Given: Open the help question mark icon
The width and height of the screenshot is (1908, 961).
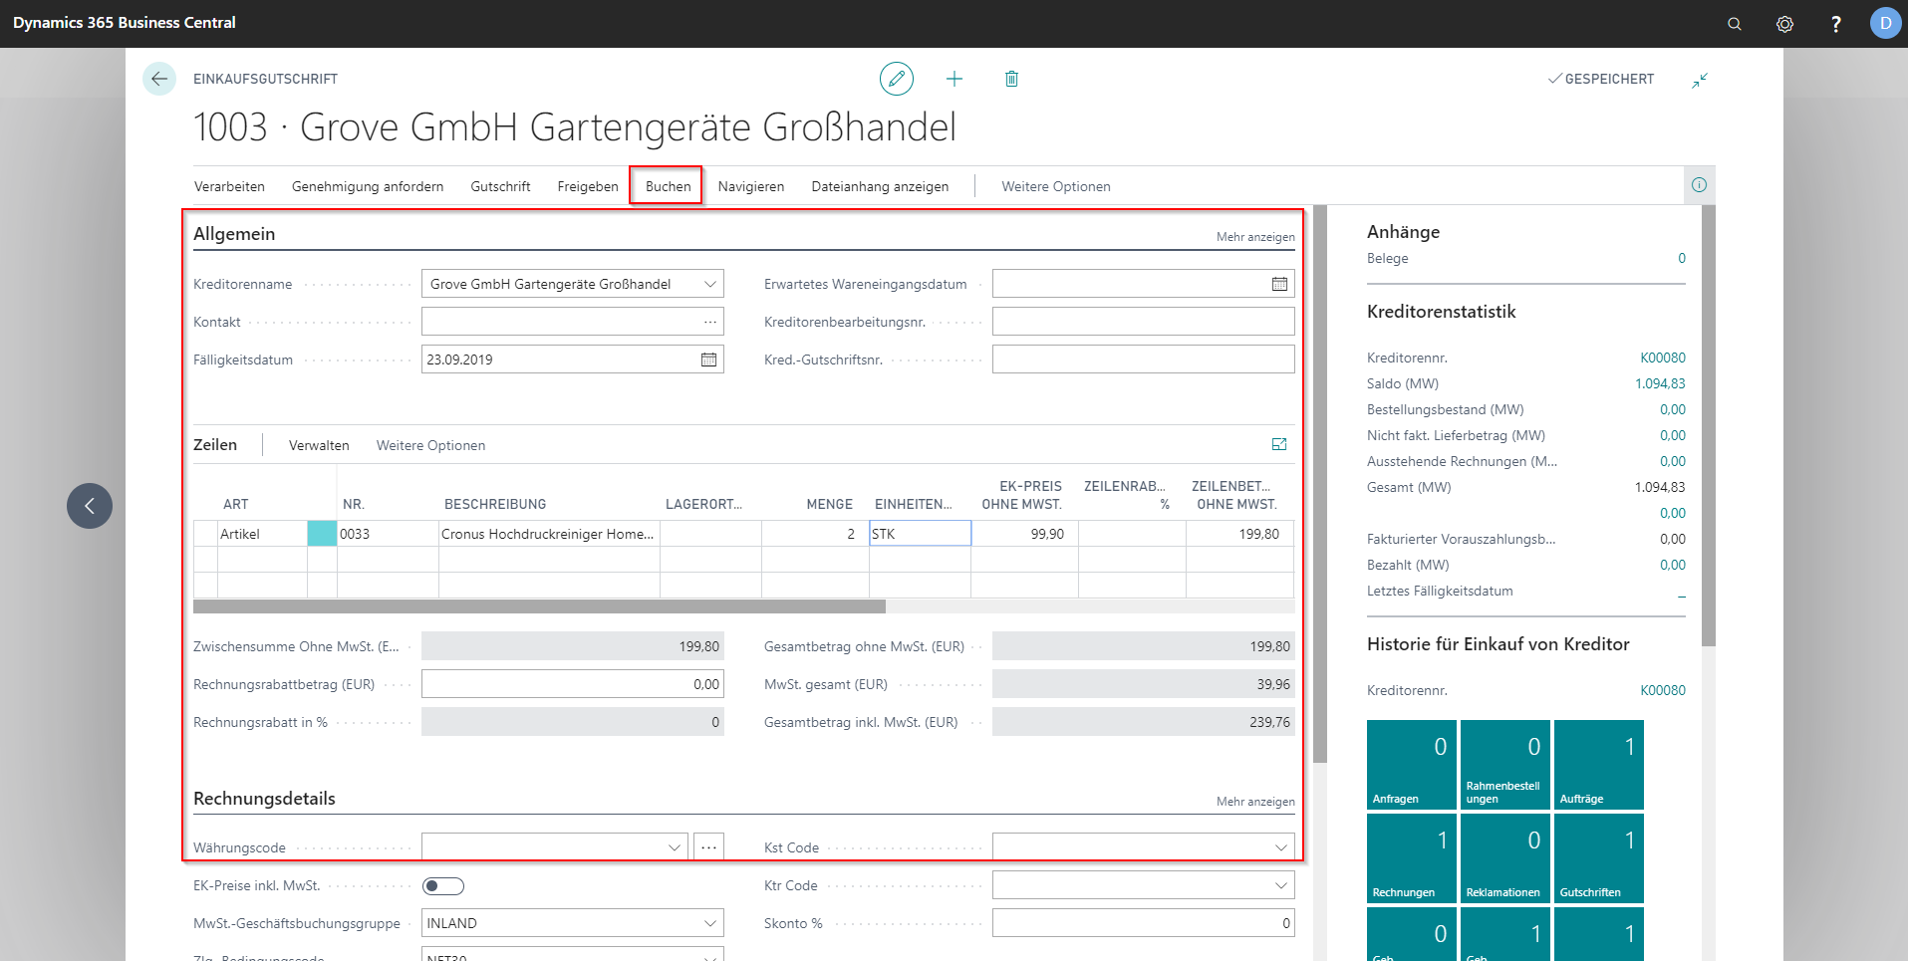Looking at the screenshot, I should (x=1835, y=24).
